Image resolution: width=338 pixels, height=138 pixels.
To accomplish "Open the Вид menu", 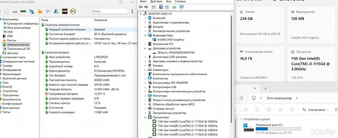I will (169, 1).
